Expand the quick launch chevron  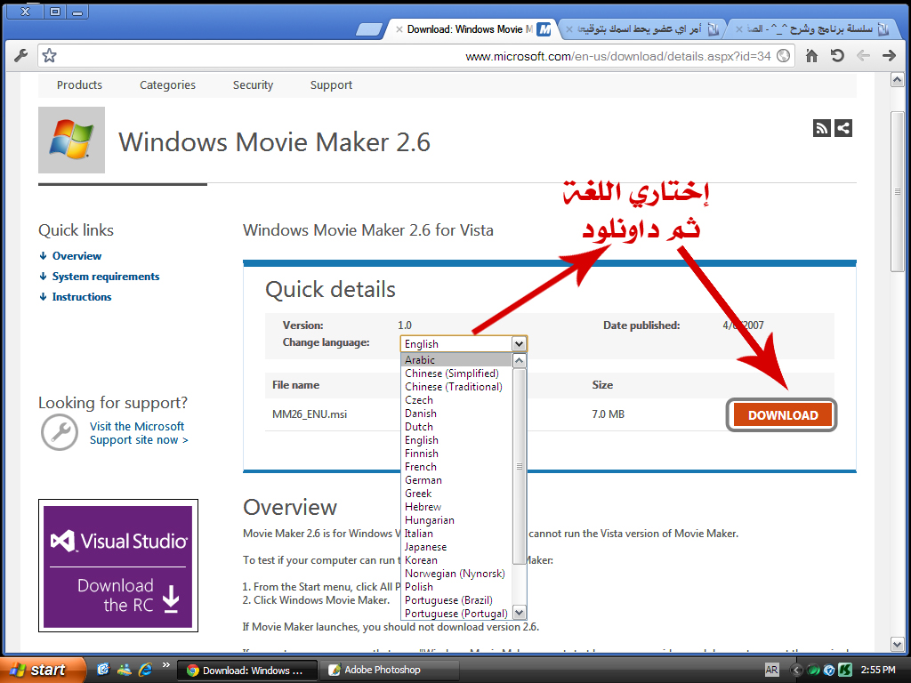pyautogui.click(x=166, y=665)
